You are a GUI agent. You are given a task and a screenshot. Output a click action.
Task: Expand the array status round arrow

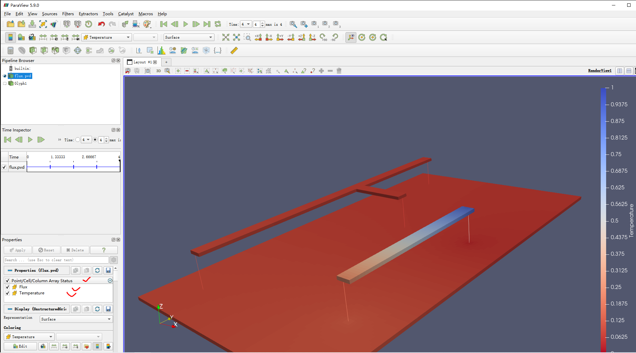(110, 281)
